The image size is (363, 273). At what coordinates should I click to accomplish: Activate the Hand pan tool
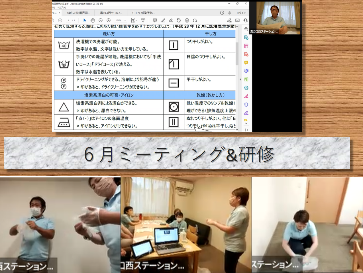coord(93,20)
